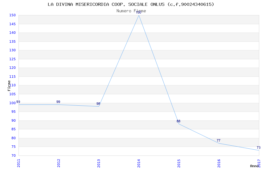Click the 130 y-axis tick label
Viewport: 262px width, 169px height.
[13, 50]
